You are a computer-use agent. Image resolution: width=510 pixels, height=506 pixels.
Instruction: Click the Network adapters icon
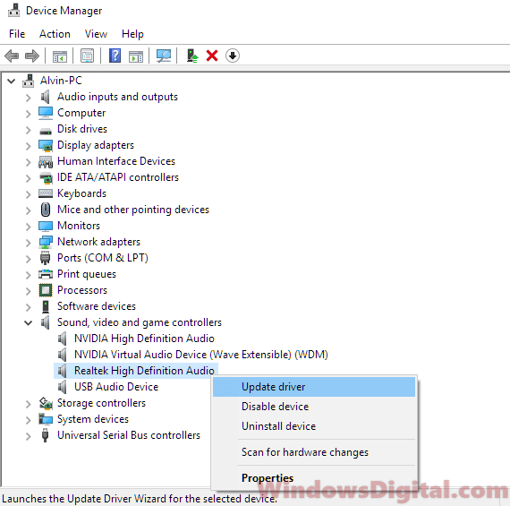pos(46,242)
